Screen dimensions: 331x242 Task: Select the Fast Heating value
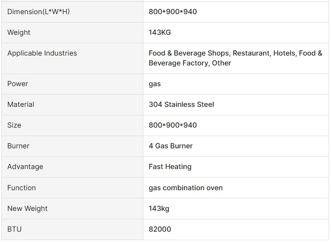[170, 167]
